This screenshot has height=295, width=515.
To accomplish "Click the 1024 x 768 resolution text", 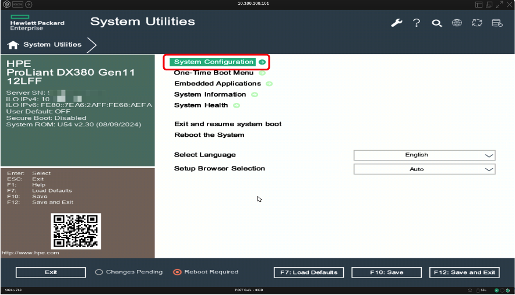I will 13,290.
